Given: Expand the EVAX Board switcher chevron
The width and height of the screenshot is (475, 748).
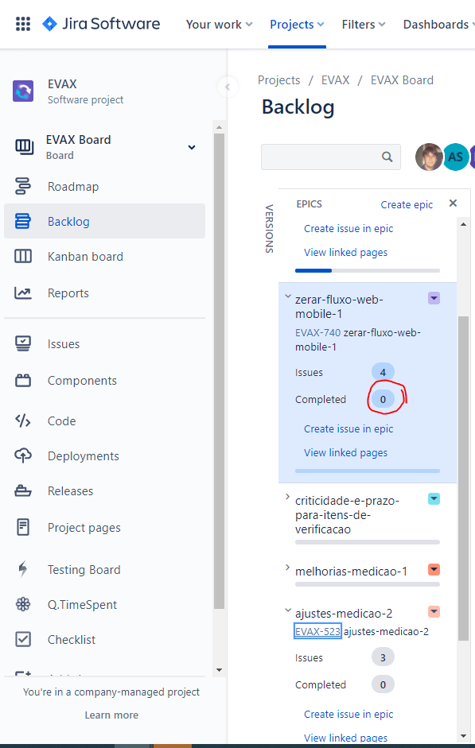Looking at the screenshot, I should [x=192, y=147].
